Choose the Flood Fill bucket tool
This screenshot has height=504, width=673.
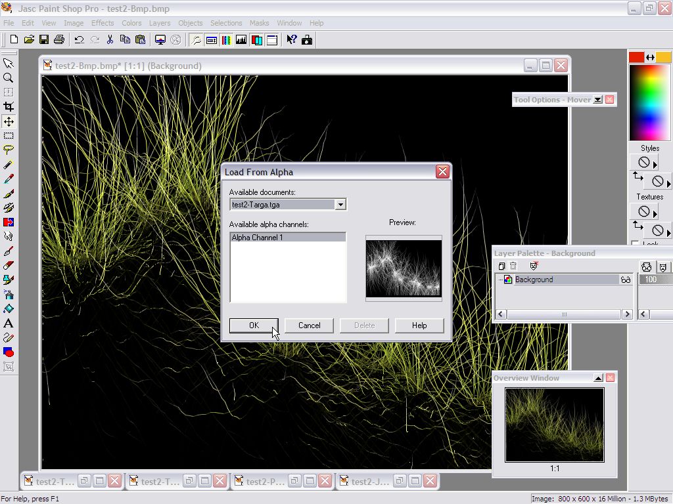9,308
